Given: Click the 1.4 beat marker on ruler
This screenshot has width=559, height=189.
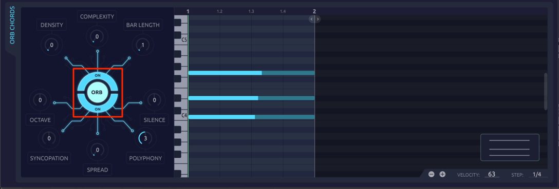Looking at the screenshot, I should [x=283, y=12].
